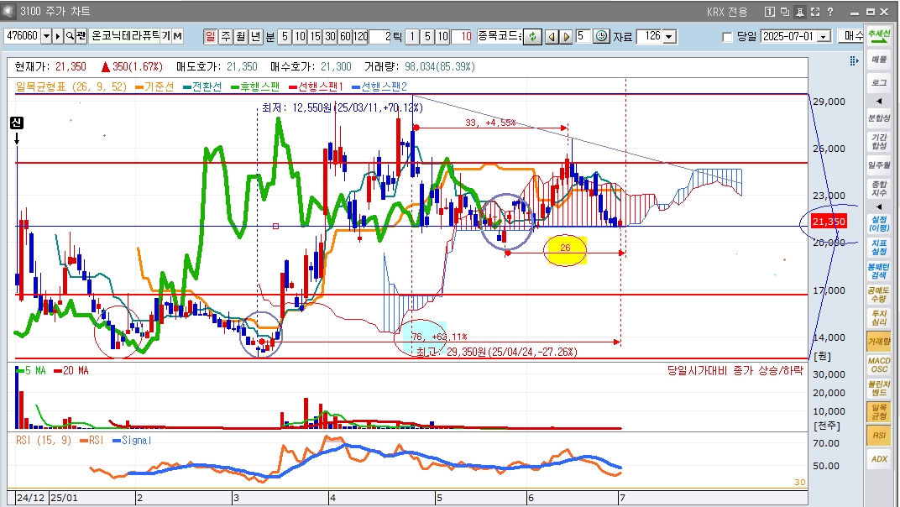Toggle the RSI indicator in sidebar
This screenshot has width=900, height=507.
879,435
